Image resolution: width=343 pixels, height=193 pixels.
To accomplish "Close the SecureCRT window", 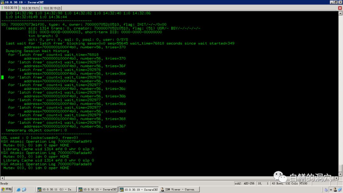I will 340,2.
